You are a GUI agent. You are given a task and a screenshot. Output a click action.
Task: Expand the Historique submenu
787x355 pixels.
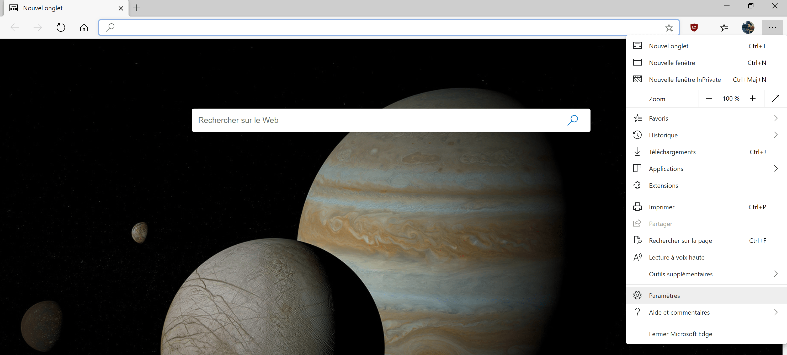tap(706, 135)
